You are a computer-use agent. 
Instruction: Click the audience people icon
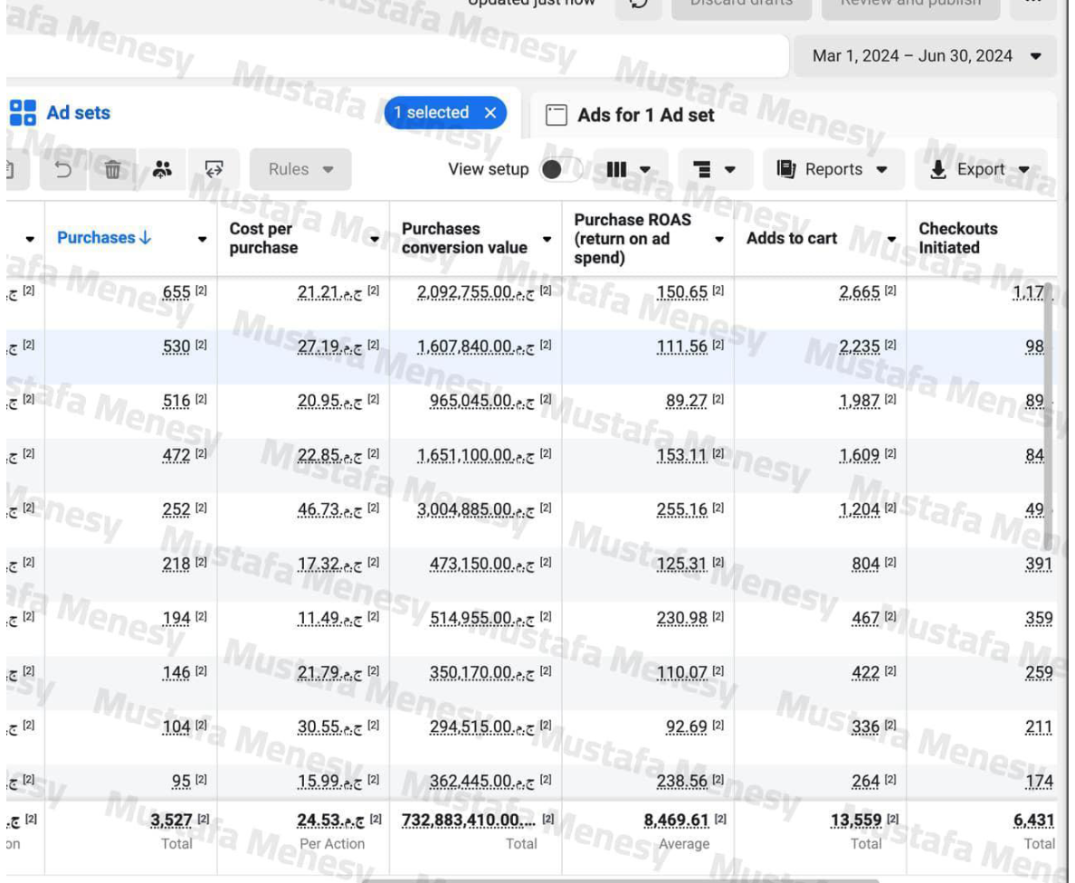pyautogui.click(x=162, y=169)
